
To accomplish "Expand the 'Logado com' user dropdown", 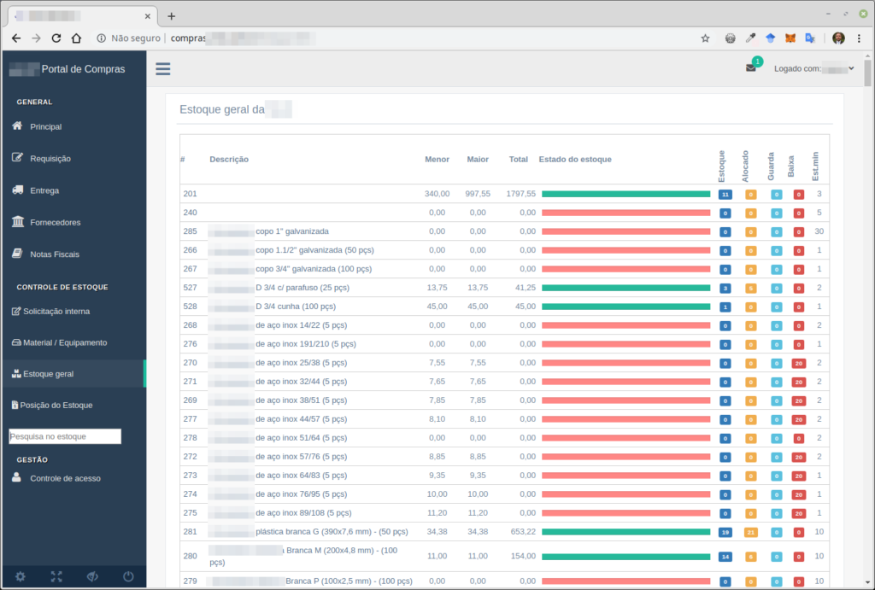I will point(813,69).
